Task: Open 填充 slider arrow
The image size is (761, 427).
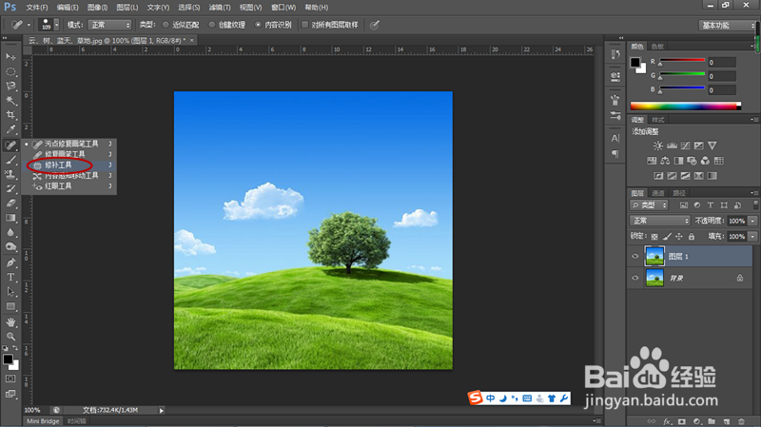Action: (752, 236)
